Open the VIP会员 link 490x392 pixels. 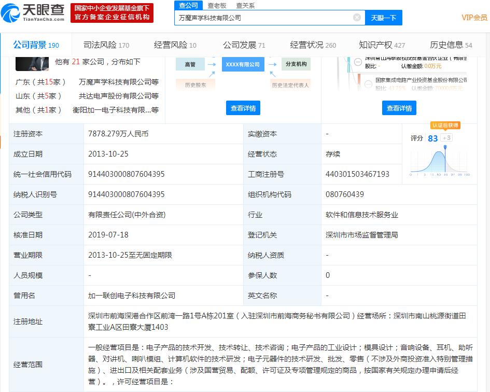point(474,18)
